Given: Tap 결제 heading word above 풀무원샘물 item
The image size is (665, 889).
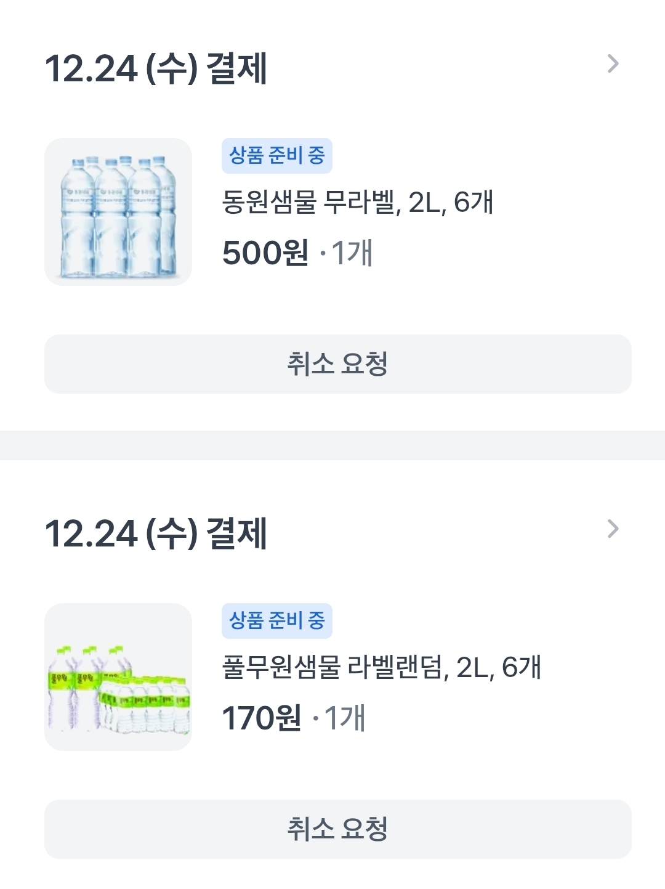Looking at the screenshot, I should (236, 533).
